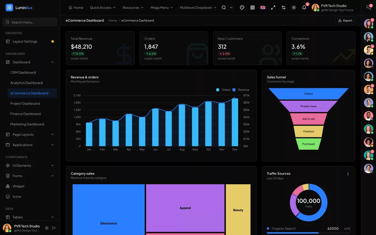Click the PVR Tech Studio header avatar
376x235 pixels.
coord(316,8)
